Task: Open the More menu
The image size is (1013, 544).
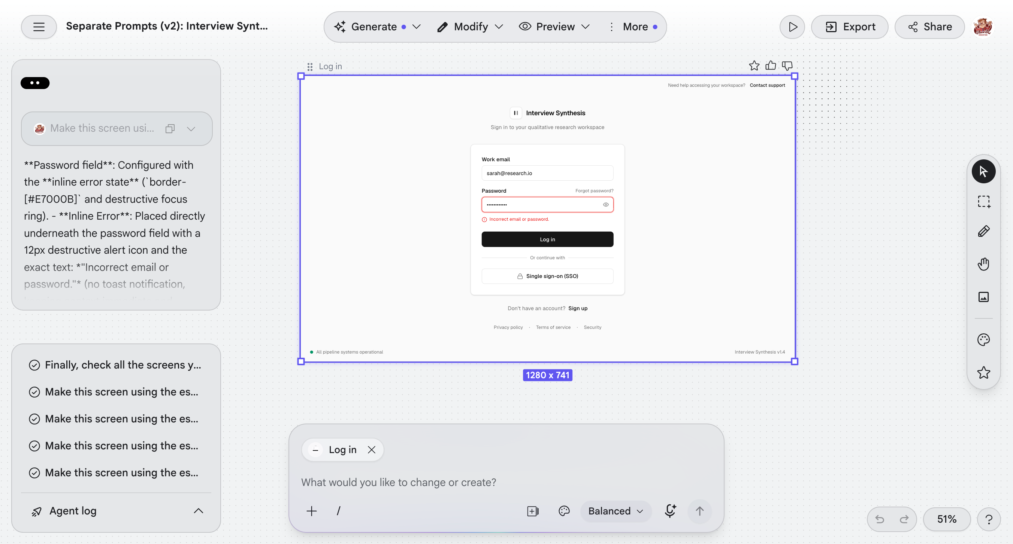Action: click(633, 27)
